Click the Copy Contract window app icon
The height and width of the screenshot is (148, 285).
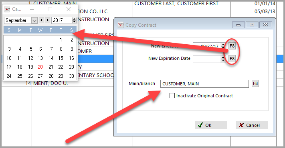click(x=121, y=25)
